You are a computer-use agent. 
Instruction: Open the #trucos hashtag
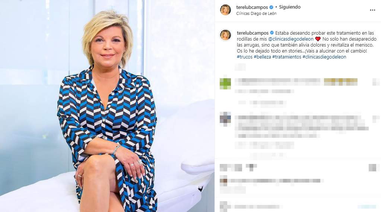pos(244,57)
